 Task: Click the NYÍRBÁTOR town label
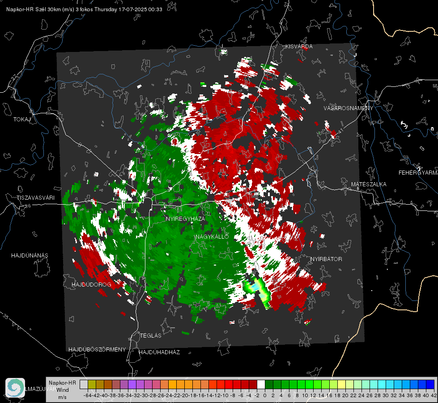coord(326,259)
